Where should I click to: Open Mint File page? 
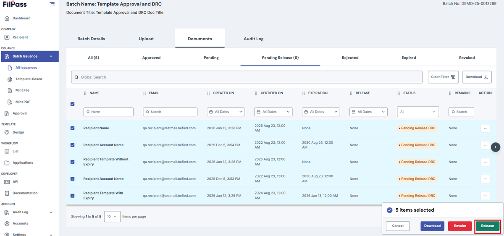coord(22,90)
